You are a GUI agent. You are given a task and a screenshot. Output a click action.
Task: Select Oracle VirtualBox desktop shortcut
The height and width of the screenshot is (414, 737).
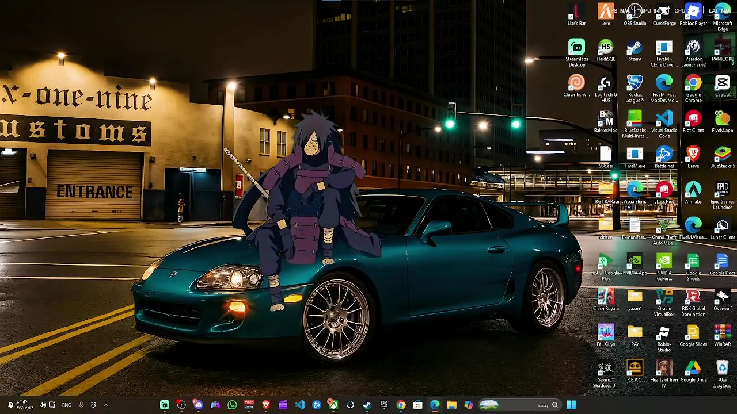point(664,303)
